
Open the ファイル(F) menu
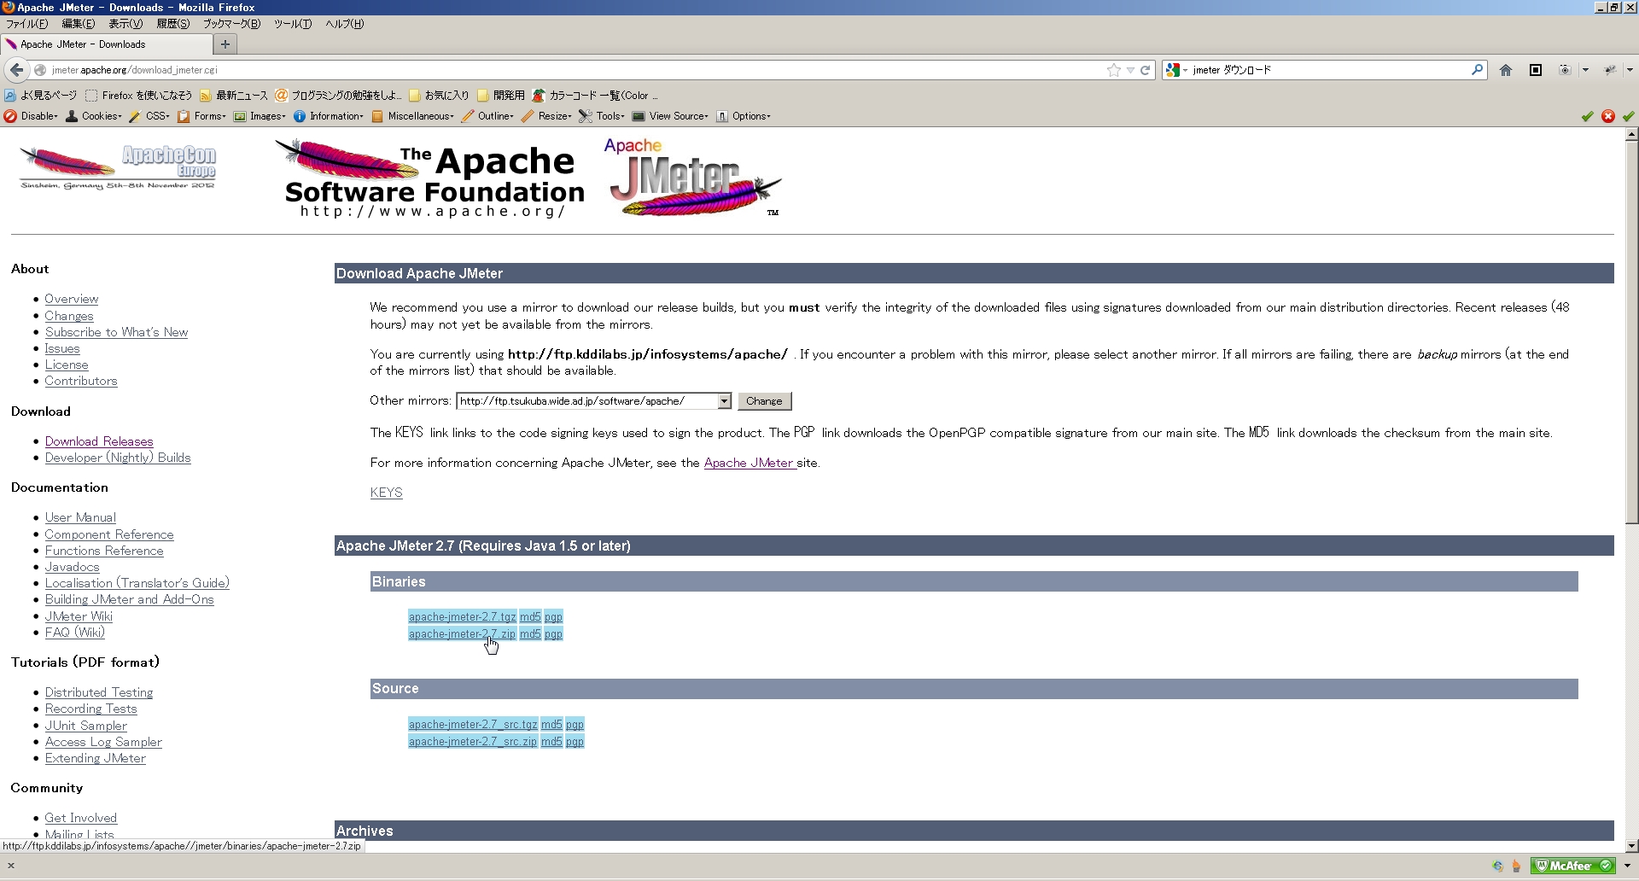click(27, 24)
